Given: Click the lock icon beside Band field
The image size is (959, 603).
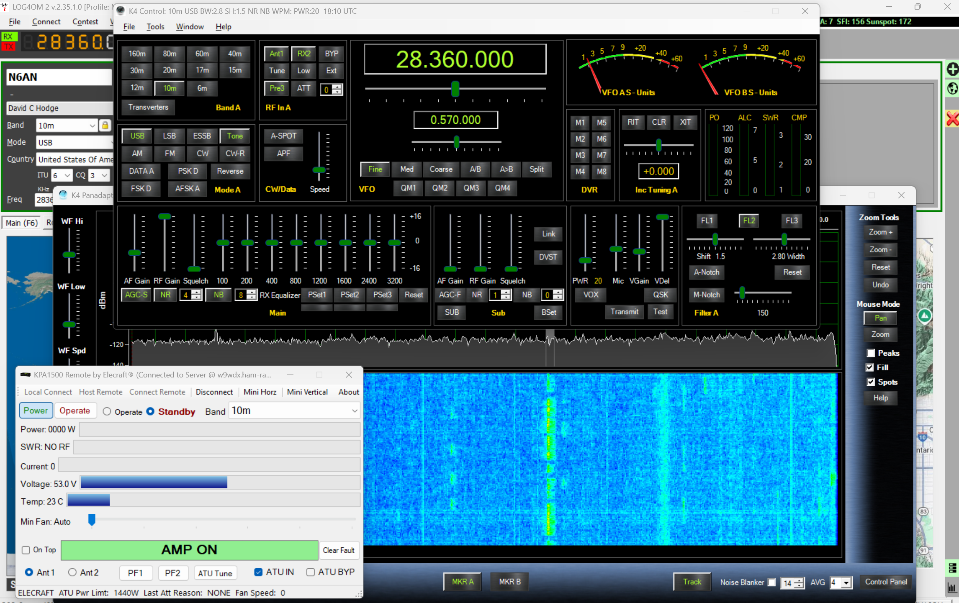Looking at the screenshot, I should (x=105, y=125).
